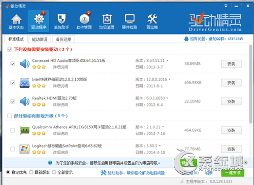Check the Qualcomm Atheros driver checkbox
Image resolution: width=254 pixels, height=185 pixels.
point(13,130)
